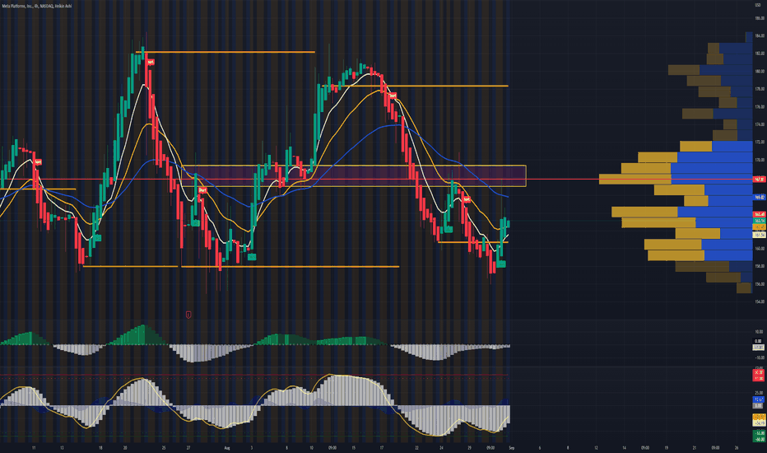This screenshot has height=453, width=767.
Task: Click the red price tag on the price axis
Action: pos(759,180)
